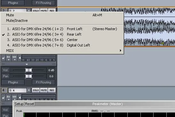Image resolution: width=175 pixels, height=117 pixels.
Task: Open M1 routing dropdown on track 4
Action: (14, 97)
